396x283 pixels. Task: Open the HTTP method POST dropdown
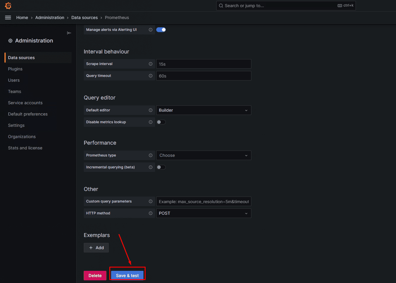[x=204, y=213]
